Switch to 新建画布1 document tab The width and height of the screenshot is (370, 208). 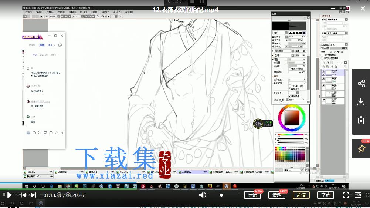point(69,172)
